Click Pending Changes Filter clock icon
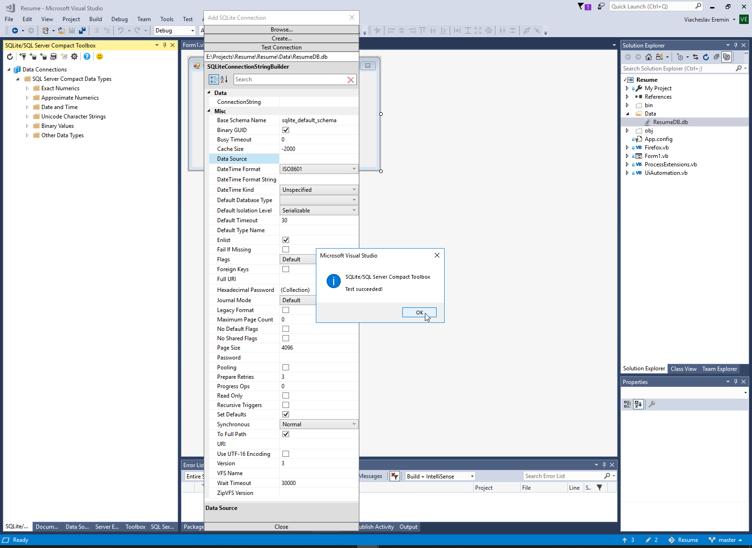Viewport: 752px width, 548px height. (x=680, y=57)
